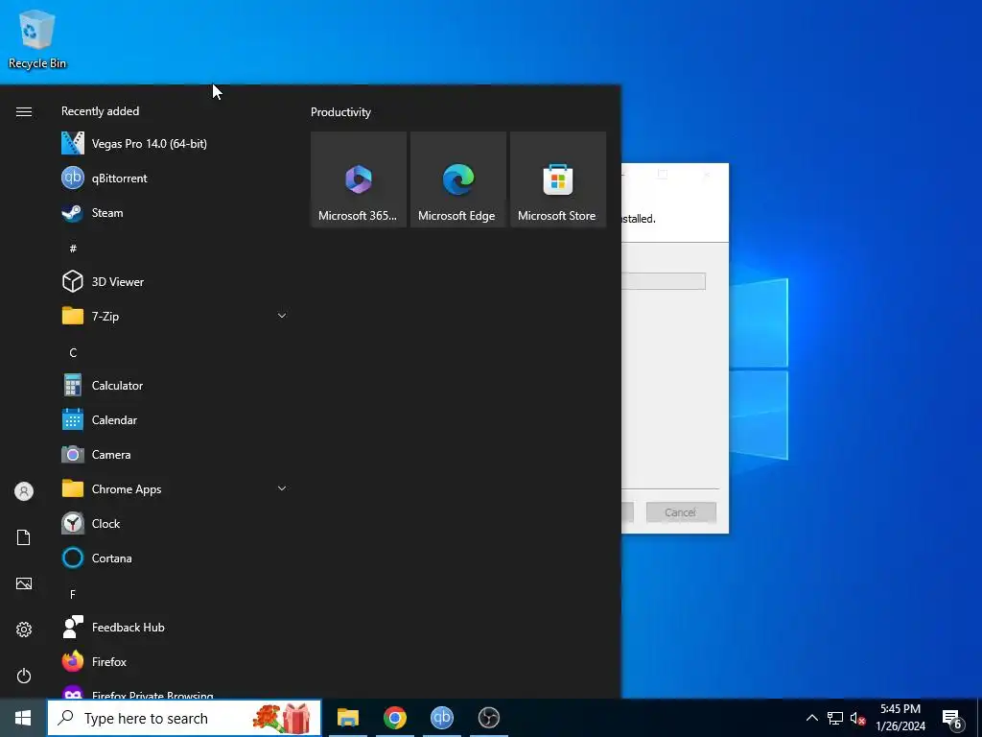The image size is (982, 737).
Task: Open the 7-Zip folder entry
Action: (175, 317)
